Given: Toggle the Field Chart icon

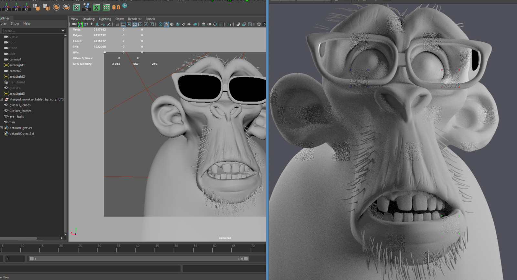Looking at the screenshot, I should point(140,24).
